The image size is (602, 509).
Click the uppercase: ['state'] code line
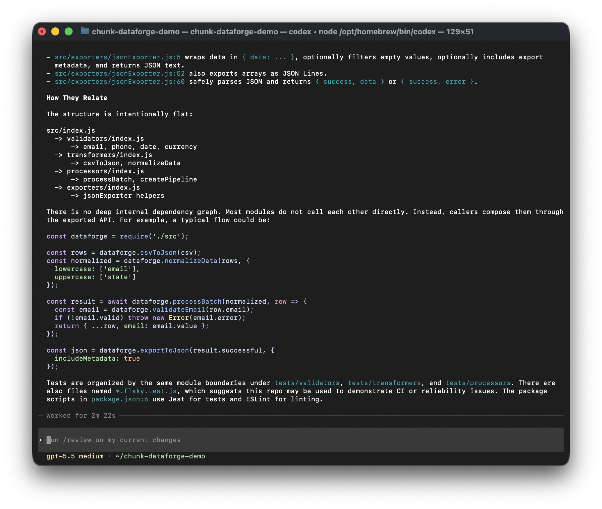coord(95,277)
